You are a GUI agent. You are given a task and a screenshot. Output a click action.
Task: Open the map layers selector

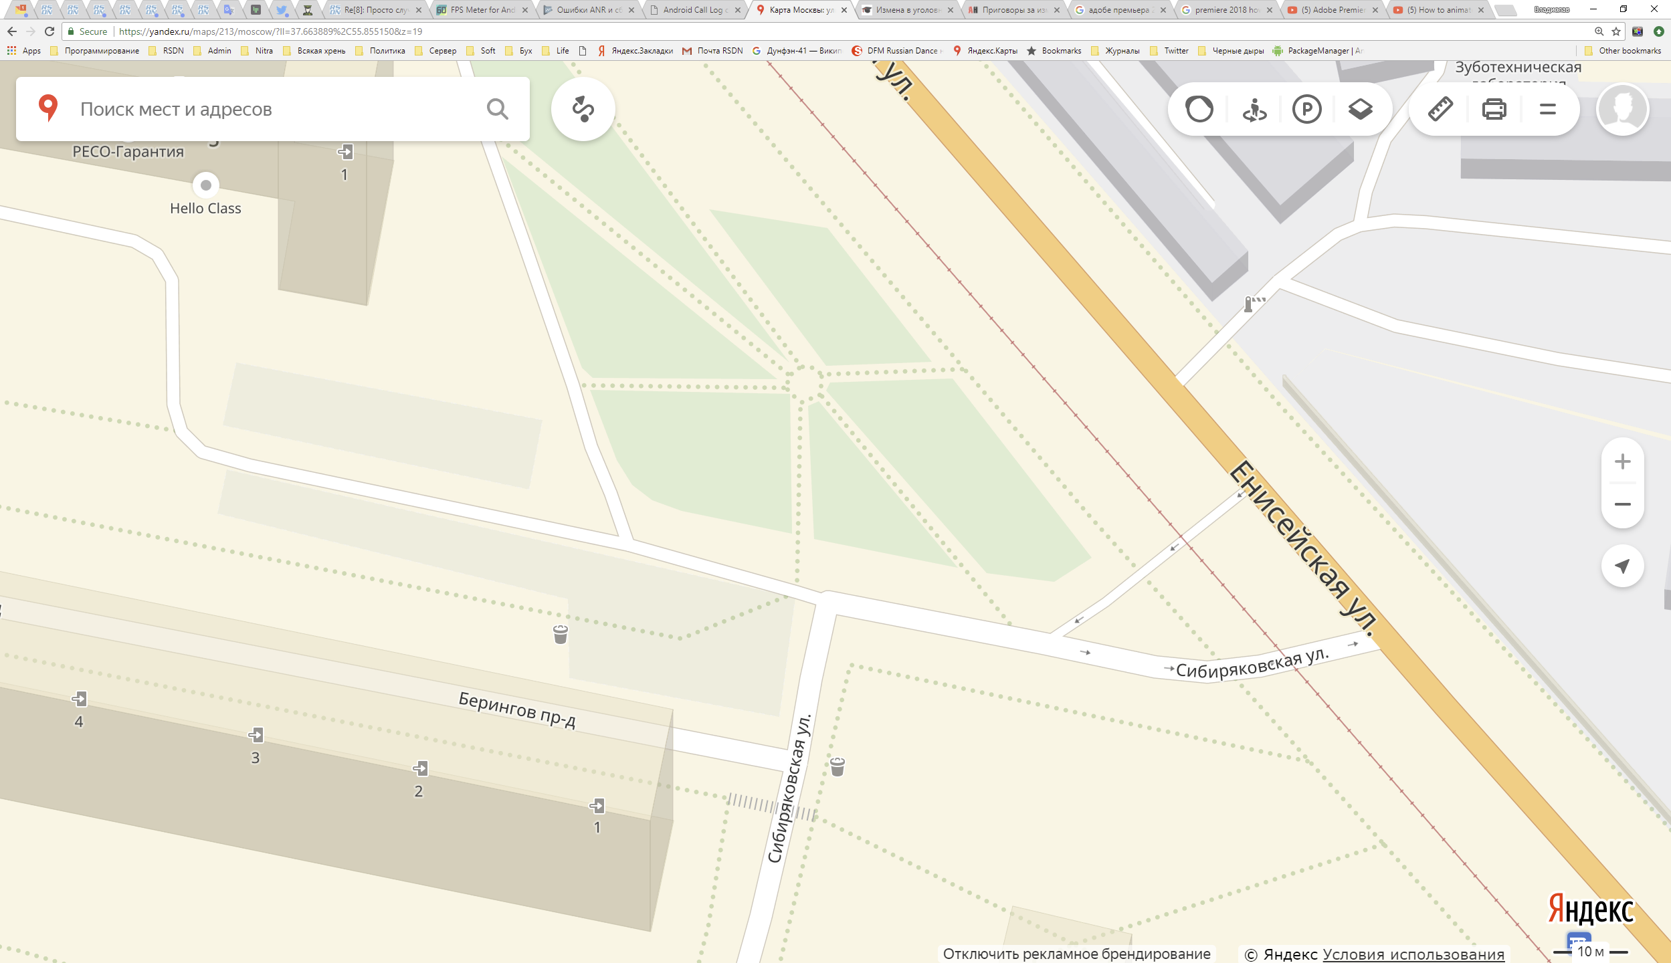(x=1360, y=109)
